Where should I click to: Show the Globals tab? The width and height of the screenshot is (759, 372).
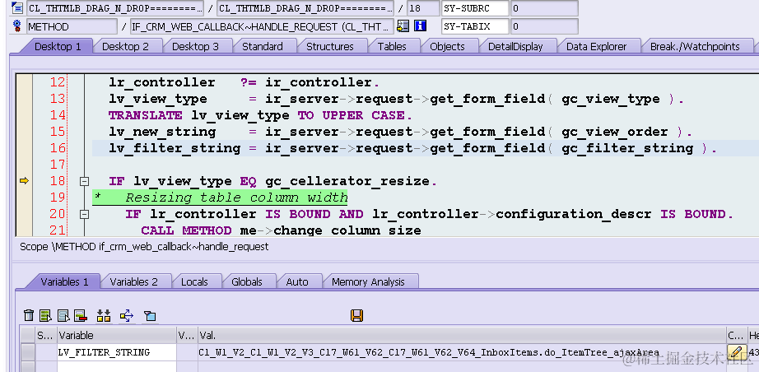click(x=247, y=281)
